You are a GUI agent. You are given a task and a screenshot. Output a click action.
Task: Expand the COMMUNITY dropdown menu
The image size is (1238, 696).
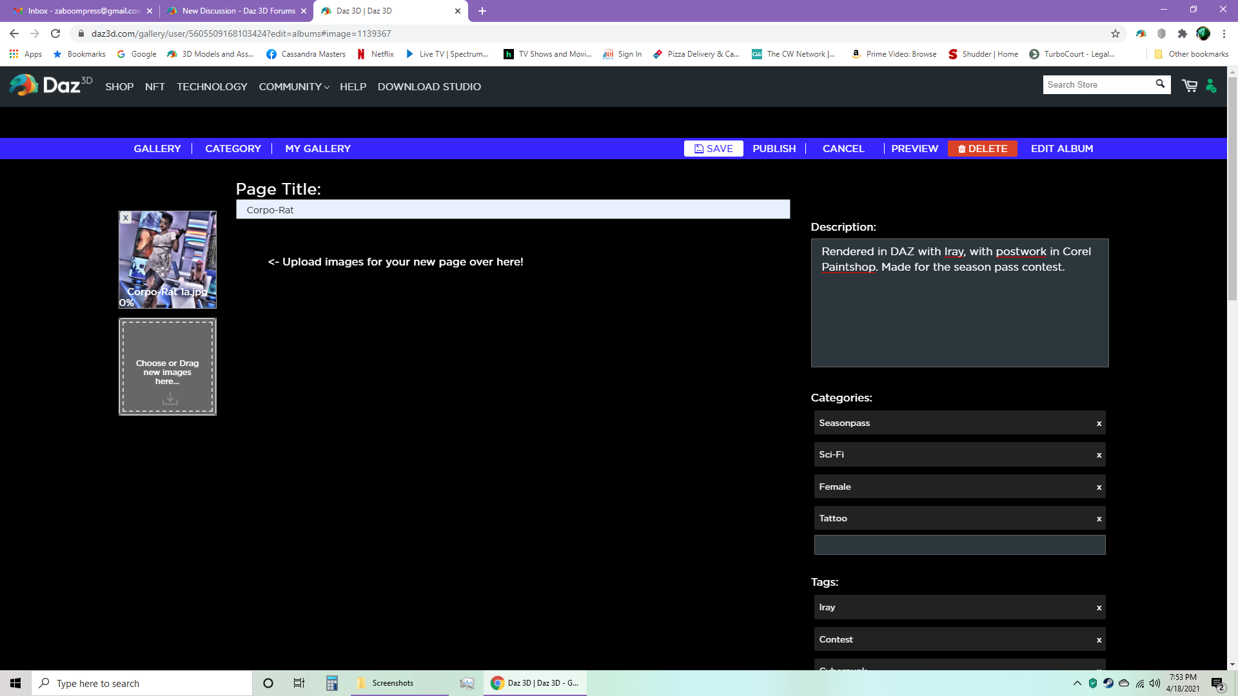coord(294,86)
